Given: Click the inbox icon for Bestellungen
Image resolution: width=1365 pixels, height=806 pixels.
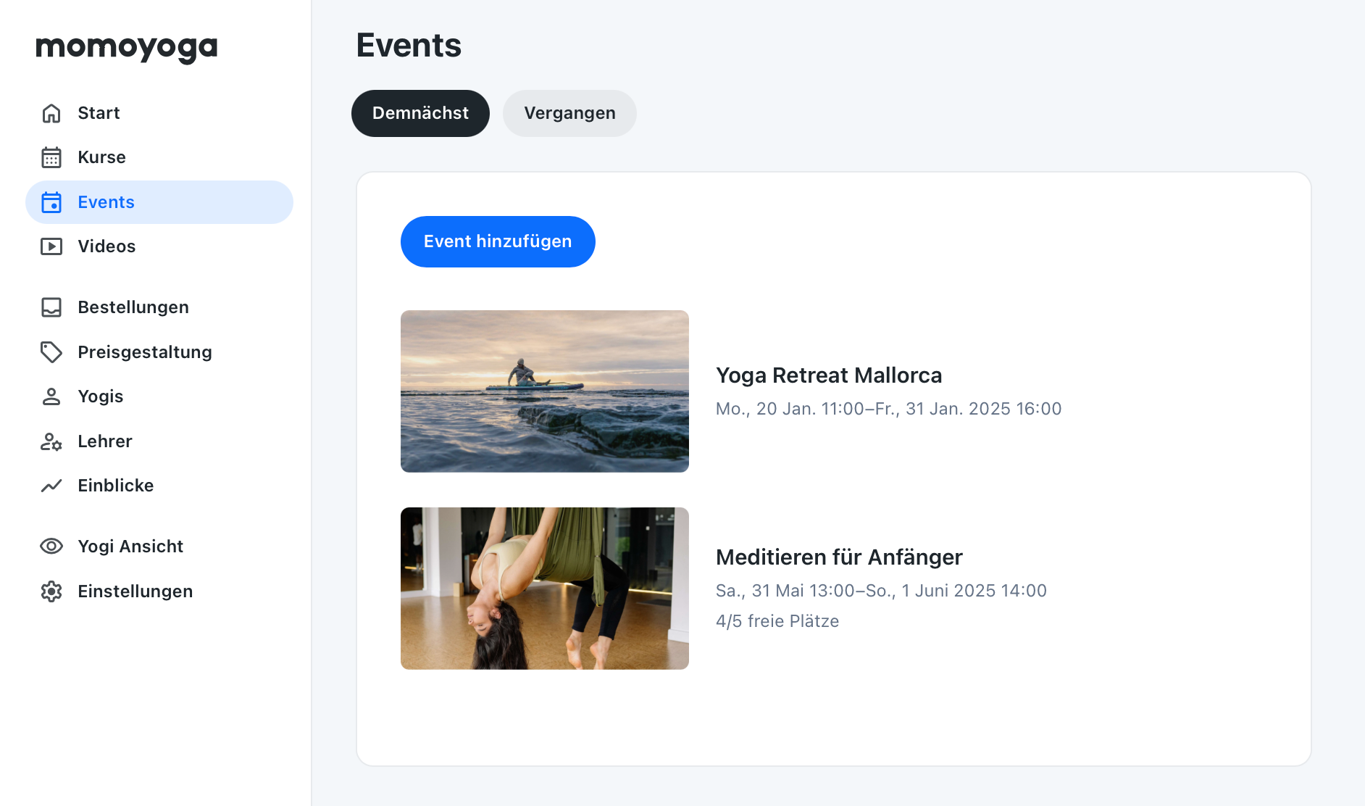Looking at the screenshot, I should pos(51,307).
